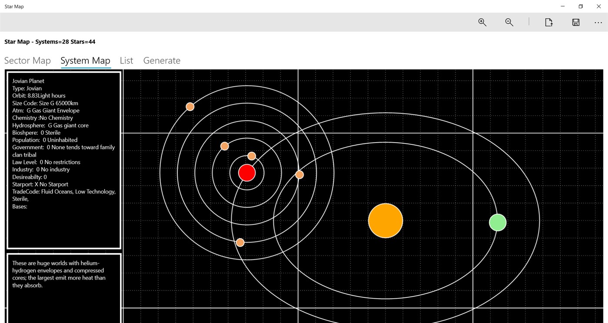The height and width of the screenshot is (323, 608).
Task: Open the more options ellipsis menu
Action: pyautogui.click(x=598, y=23)
